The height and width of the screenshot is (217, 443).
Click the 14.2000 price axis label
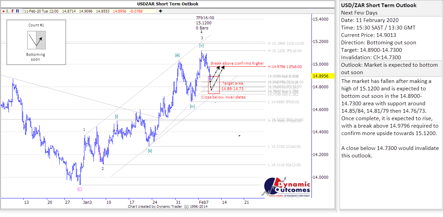coord(320,155)
